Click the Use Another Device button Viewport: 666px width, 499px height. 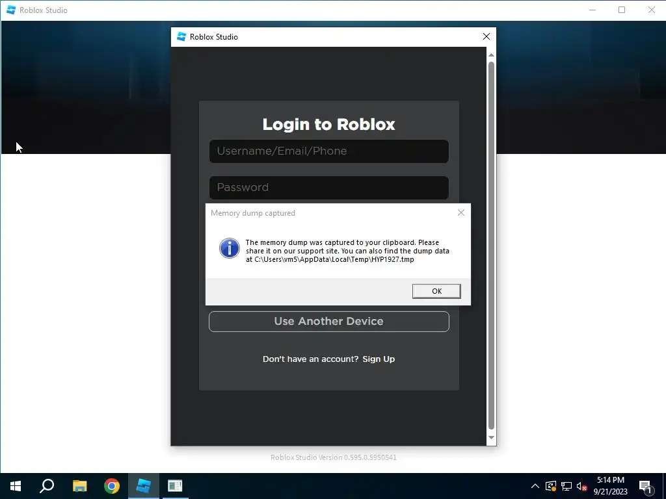click(x=328, y=321)
